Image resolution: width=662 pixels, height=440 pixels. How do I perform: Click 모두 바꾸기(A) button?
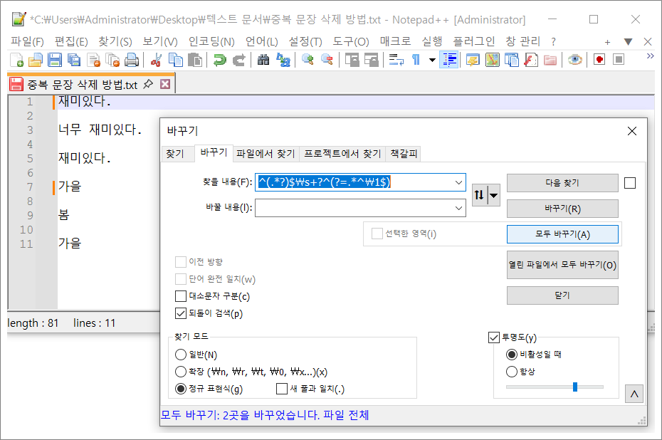pyautogui.click(x=562, y=234)
